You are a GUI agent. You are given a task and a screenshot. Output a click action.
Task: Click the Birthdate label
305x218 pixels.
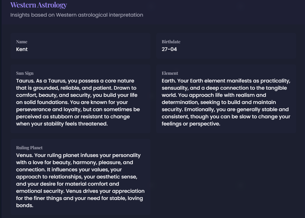(x=171, y=42)
